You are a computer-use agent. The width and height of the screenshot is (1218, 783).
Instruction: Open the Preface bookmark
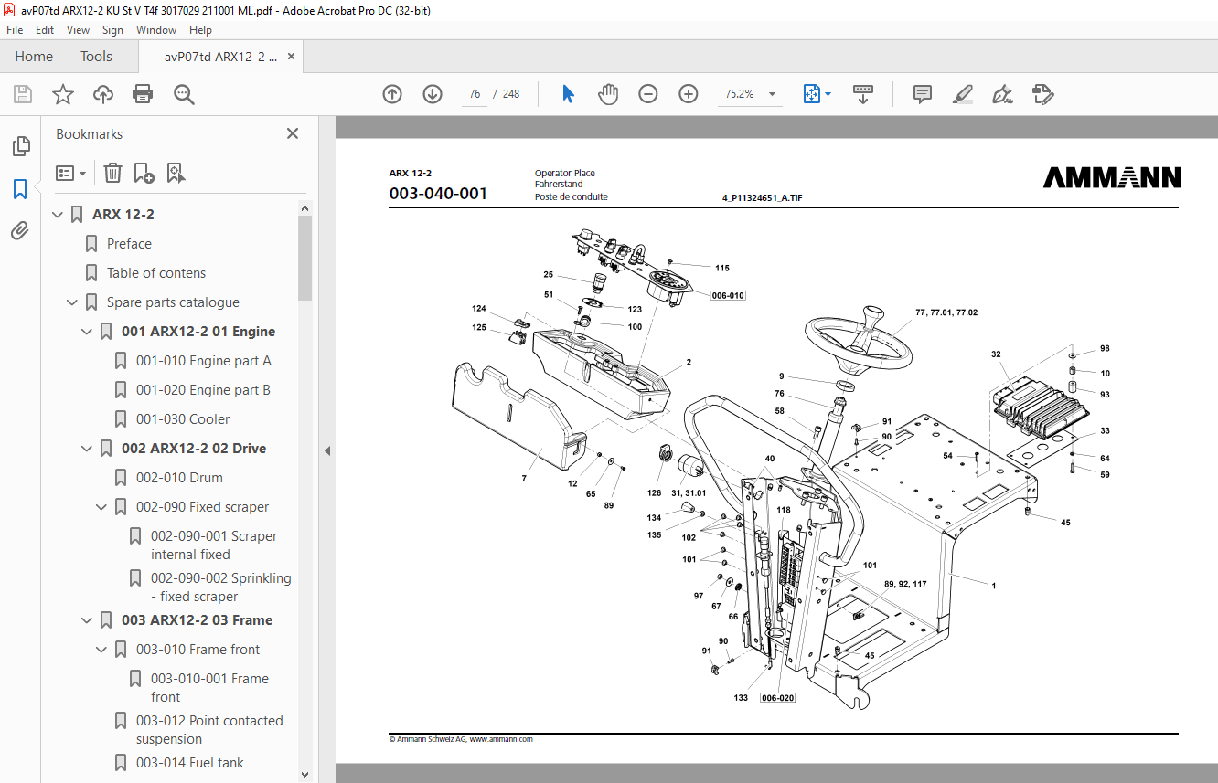(129, 244)
